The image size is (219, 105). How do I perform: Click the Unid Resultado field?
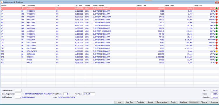(x=18, y=97)
